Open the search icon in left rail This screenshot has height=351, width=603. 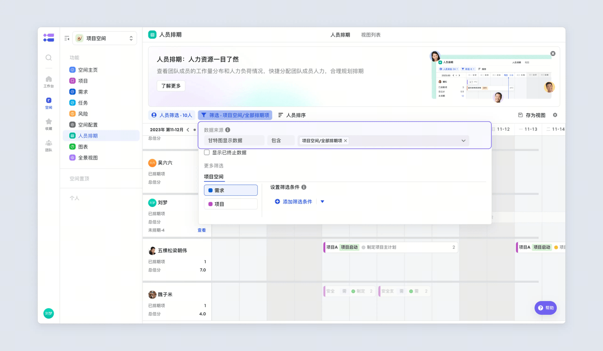coord(49,57)
